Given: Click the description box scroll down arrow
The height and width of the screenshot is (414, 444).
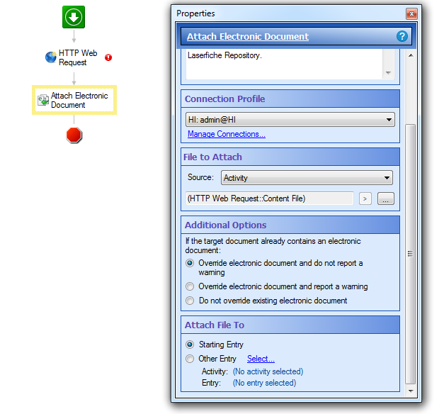Looking at the screenshot, I should coord(388,73).
